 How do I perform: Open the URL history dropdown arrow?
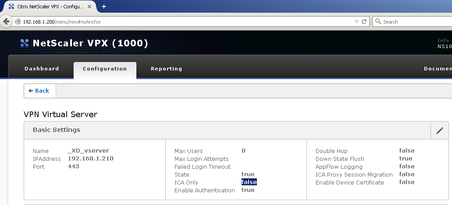(x=356, y=21)
